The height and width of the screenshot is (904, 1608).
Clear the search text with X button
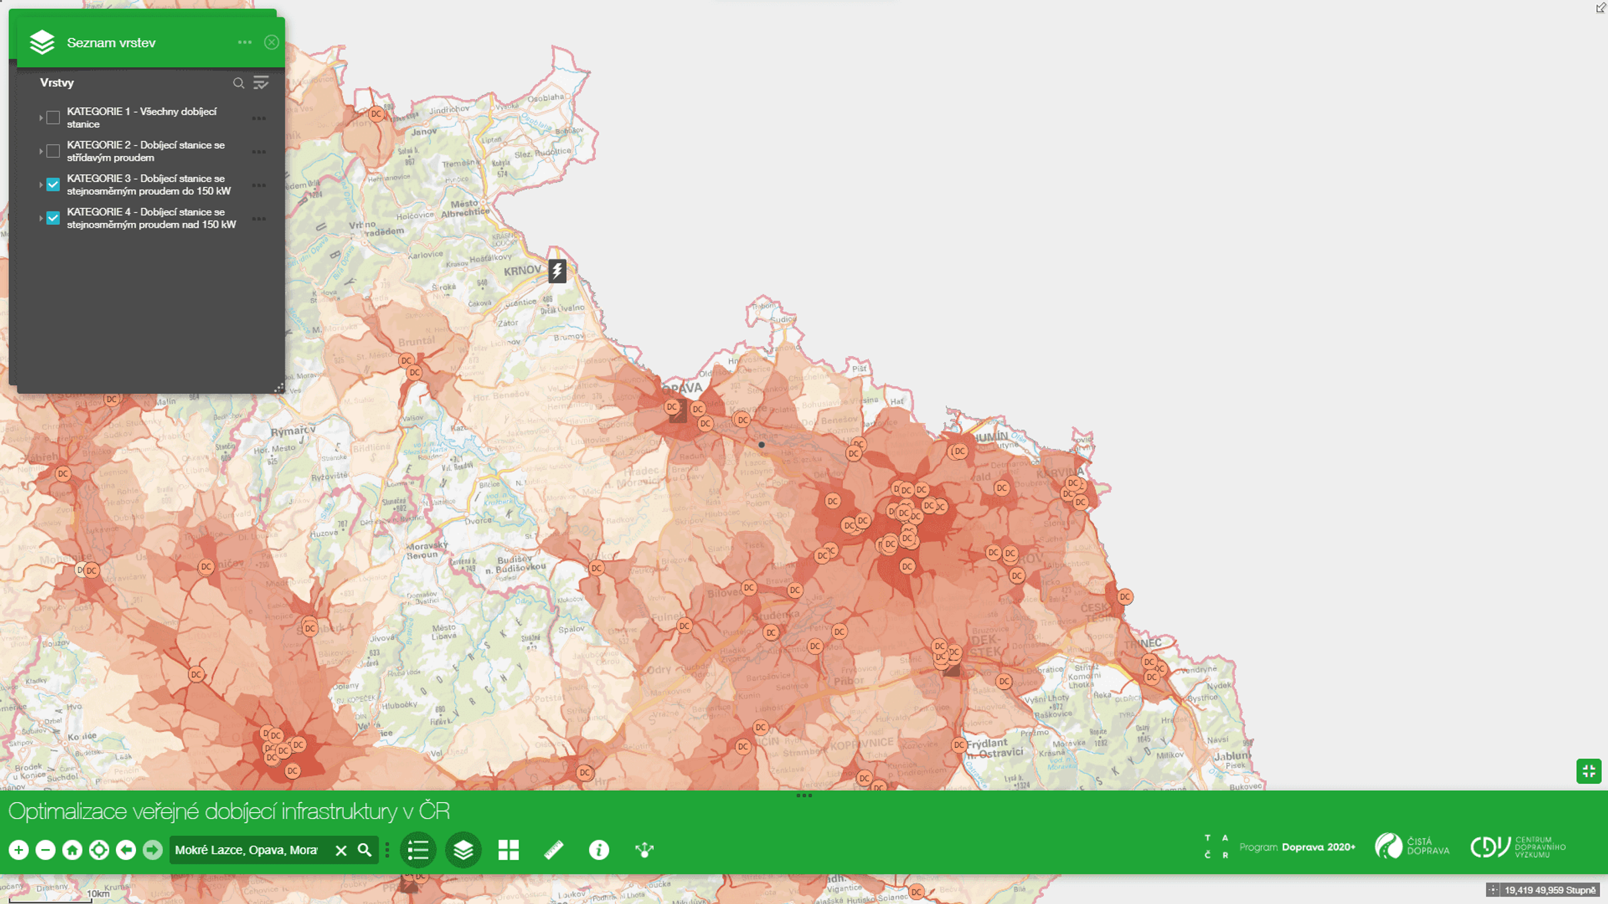click(341, 850)
